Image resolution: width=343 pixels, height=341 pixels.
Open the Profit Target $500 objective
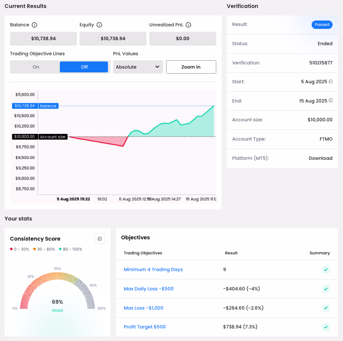[145, 327]
